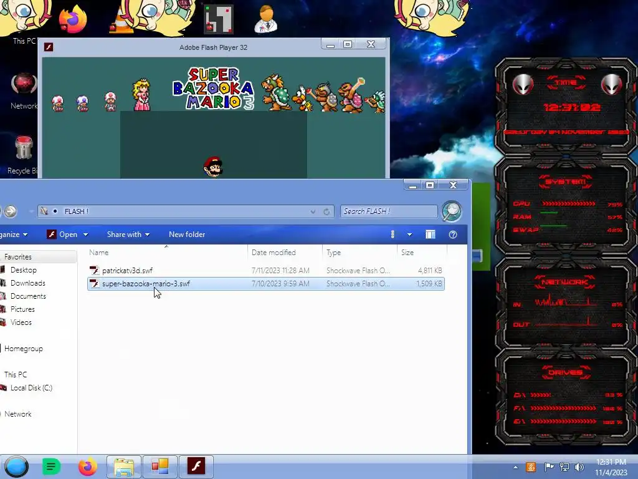Viewport: 638px width, 479px height.
Task: Show hidden tray icons arrow
Action: coord(515,467)
